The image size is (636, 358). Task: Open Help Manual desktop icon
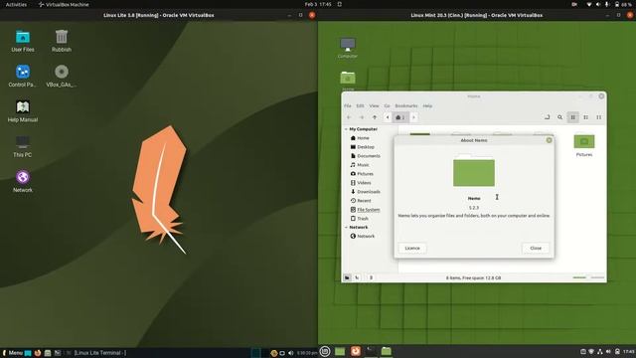pyautogui.click(x=23, y=111)
